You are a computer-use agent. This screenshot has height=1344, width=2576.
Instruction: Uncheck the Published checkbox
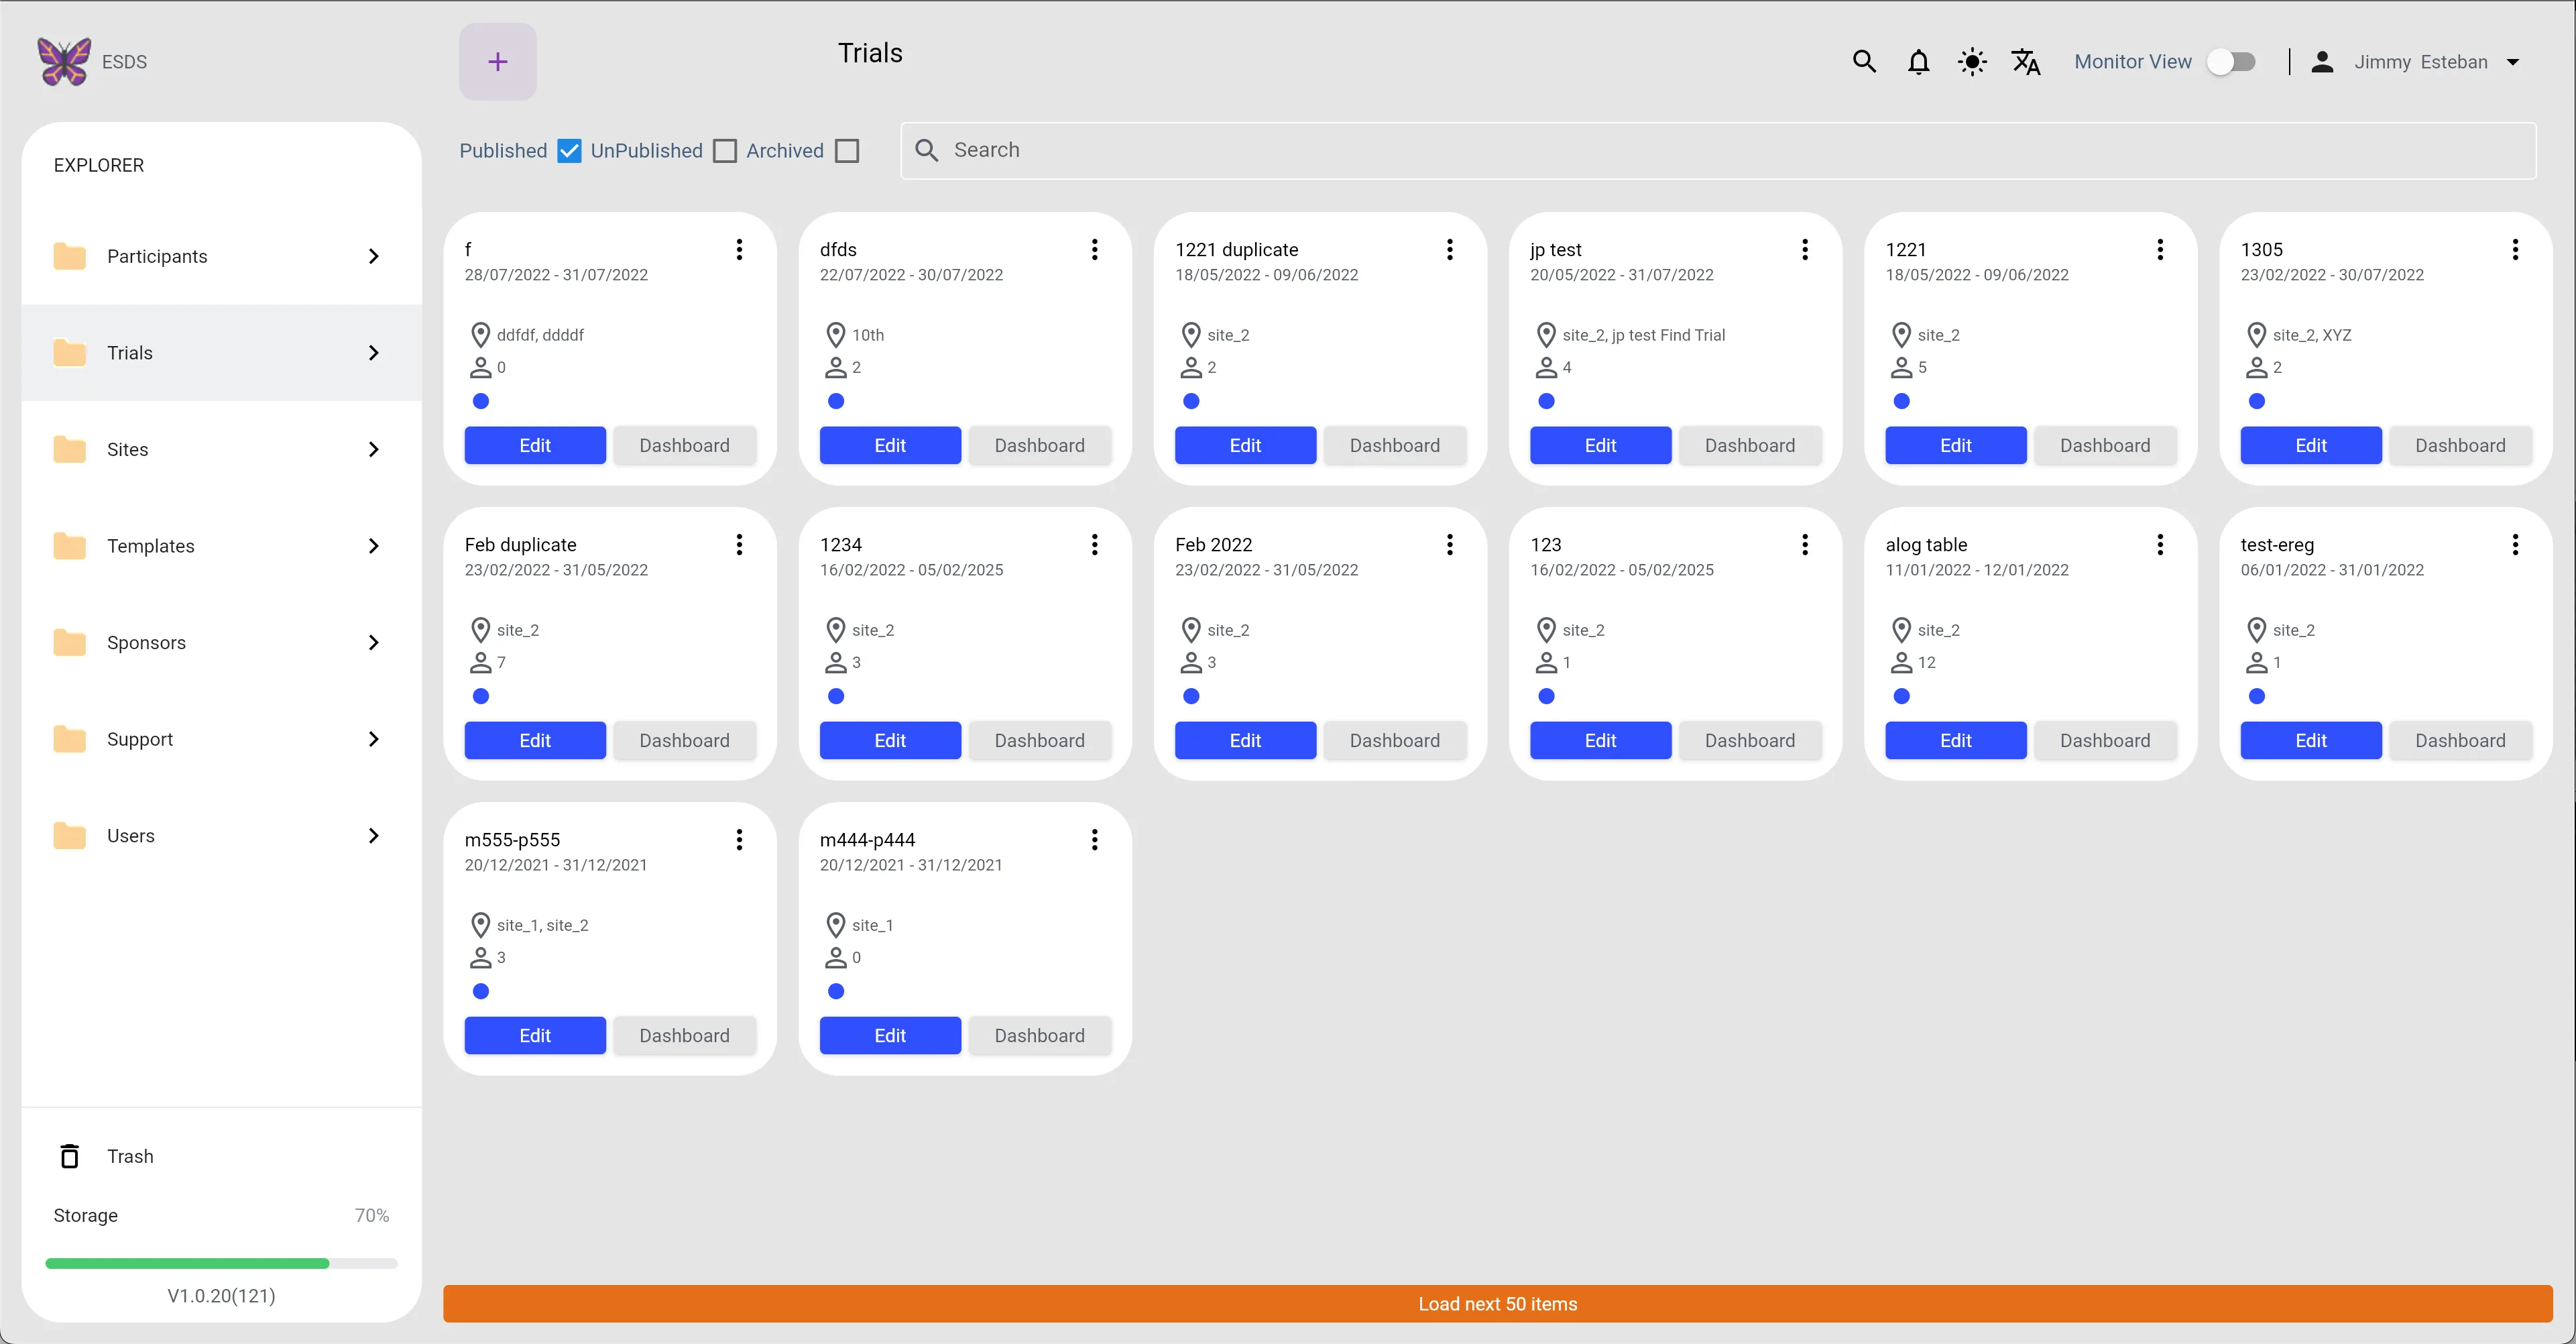(569, 151)
